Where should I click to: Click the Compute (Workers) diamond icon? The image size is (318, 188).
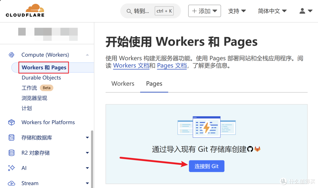coord(11,55)
